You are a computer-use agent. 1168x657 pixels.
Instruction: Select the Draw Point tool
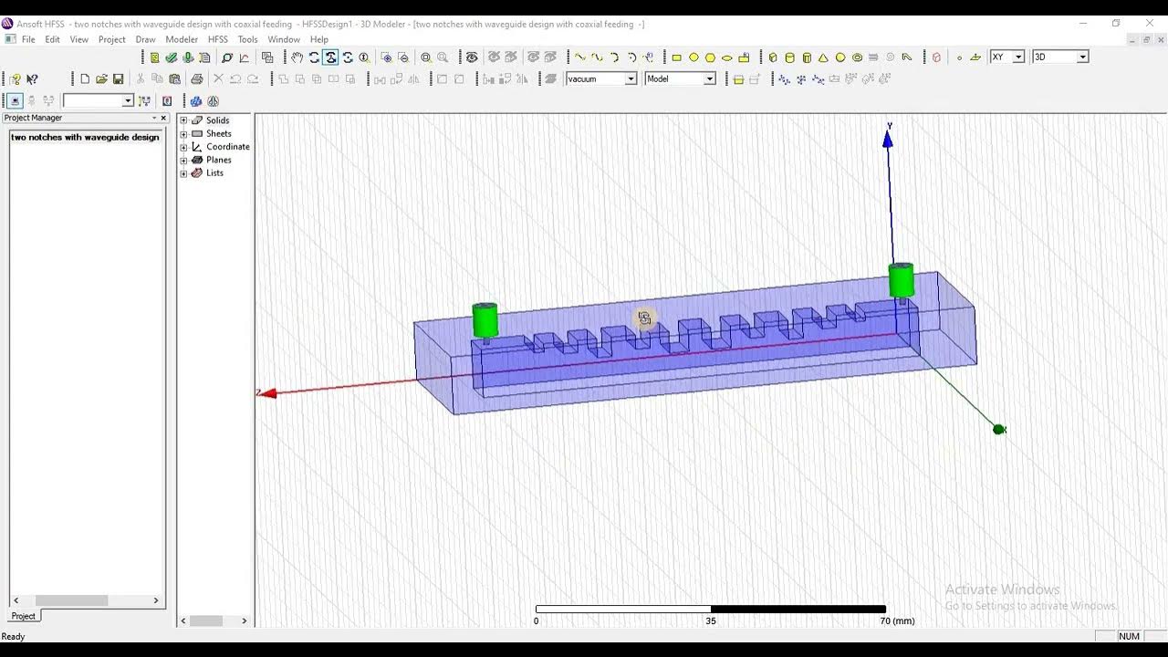point(959,57)
